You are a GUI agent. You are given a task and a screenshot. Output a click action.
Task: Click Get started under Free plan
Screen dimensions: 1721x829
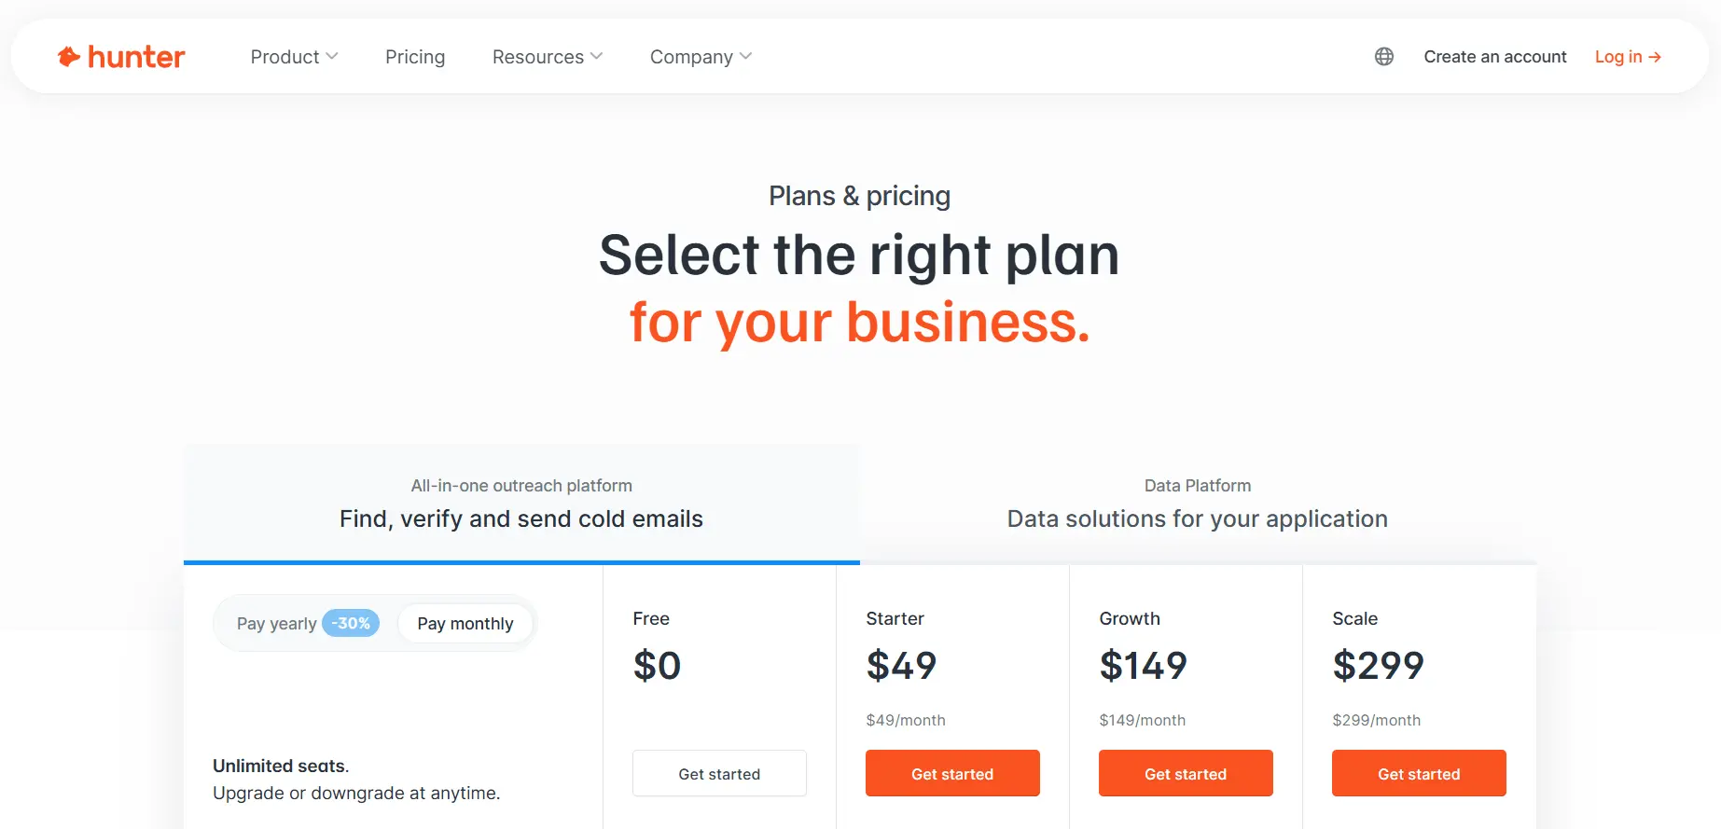pos(719,773)
